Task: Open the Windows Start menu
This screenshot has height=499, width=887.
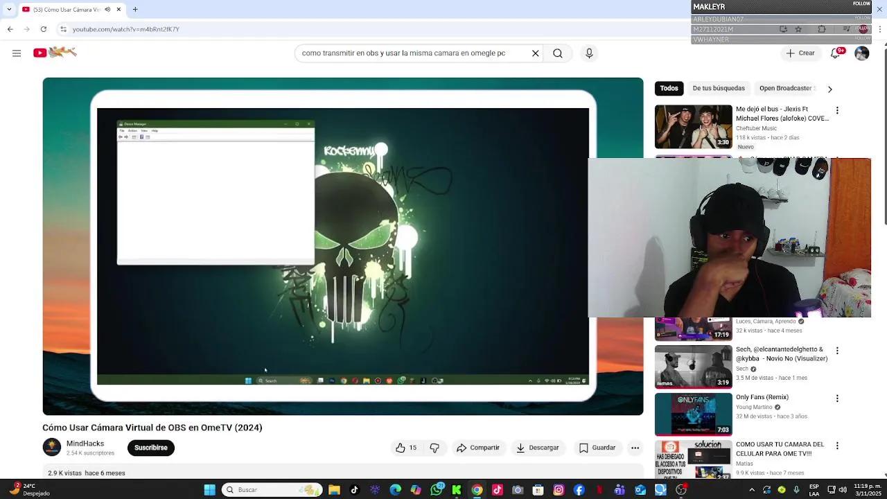Action: pos(209,490)
